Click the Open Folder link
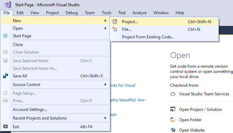Viewport: 233px width, 133px height. (x=190, y=120)
